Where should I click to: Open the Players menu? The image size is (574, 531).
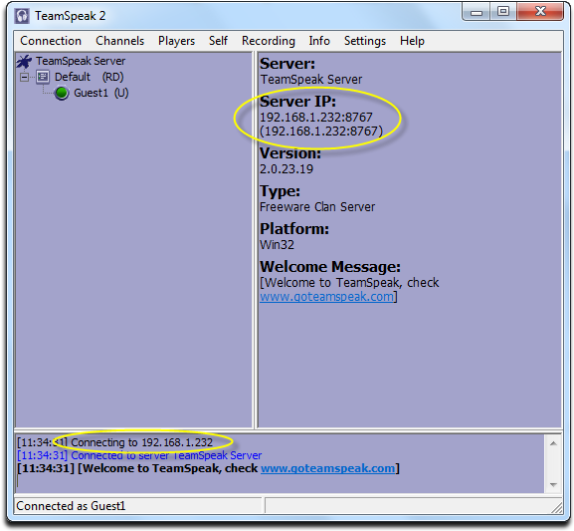(x=176, y=41)
